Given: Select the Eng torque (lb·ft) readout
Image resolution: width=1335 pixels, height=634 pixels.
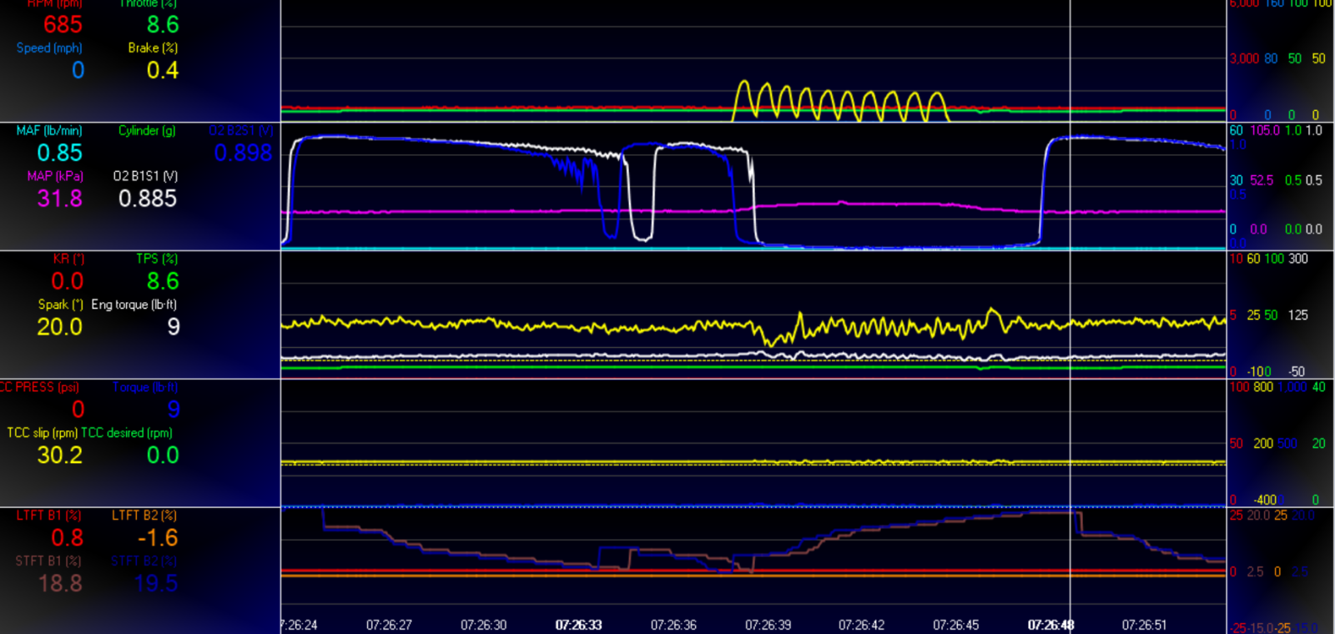Looking at the screenshot, I should (173, 327).
